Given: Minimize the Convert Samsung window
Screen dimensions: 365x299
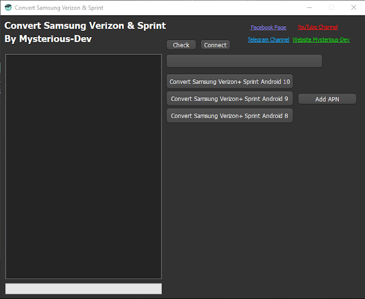Looking at the screenshot, I should click(x=310, y=8).
